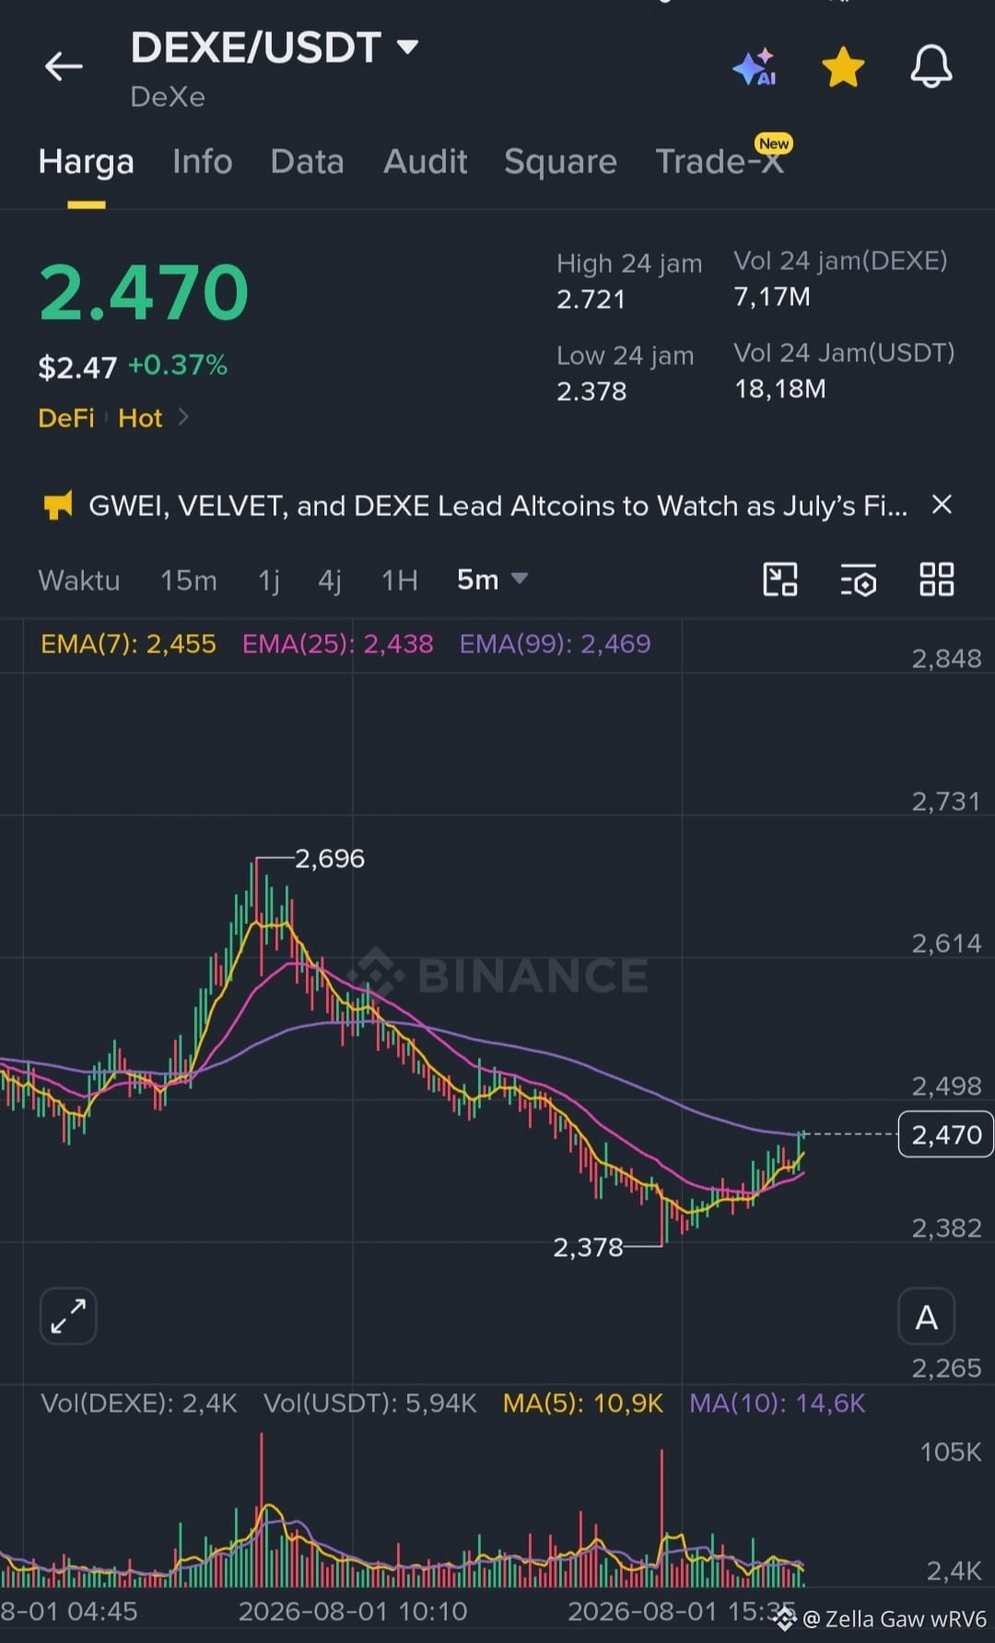Open the chart drawing tools icon
The width and height of the screenshot is (995, 1643).
tap(780, 580)
